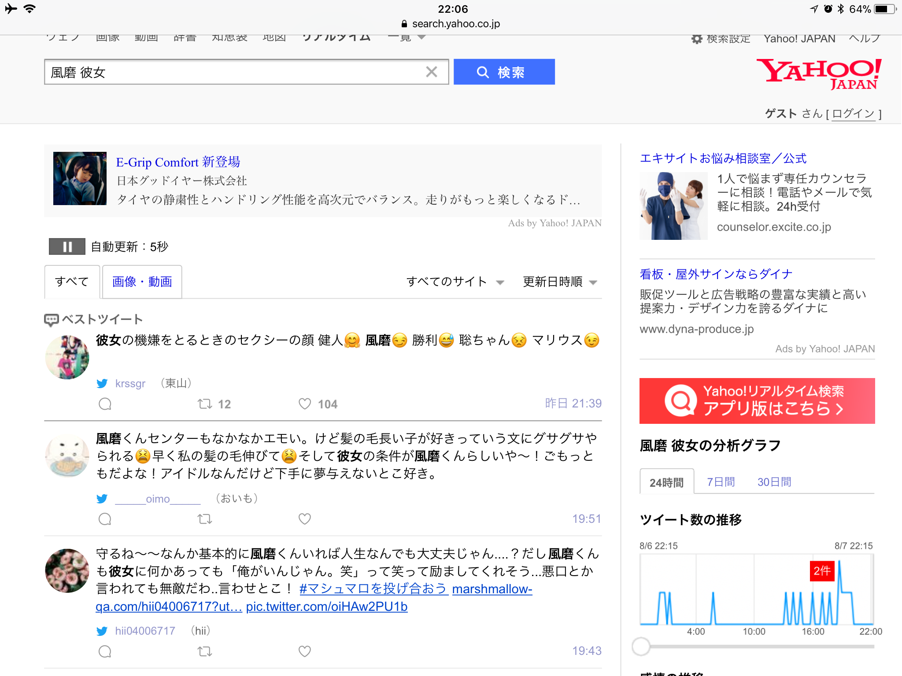Open the 19:51 timestamp link
This screenshot has width=902, height=676.
click(x=587, y=519)
